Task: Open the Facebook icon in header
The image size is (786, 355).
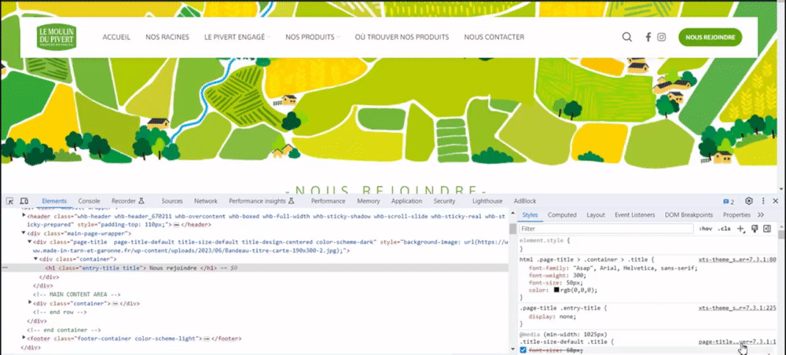Action: pyautogui.click(x=648, y=37)
